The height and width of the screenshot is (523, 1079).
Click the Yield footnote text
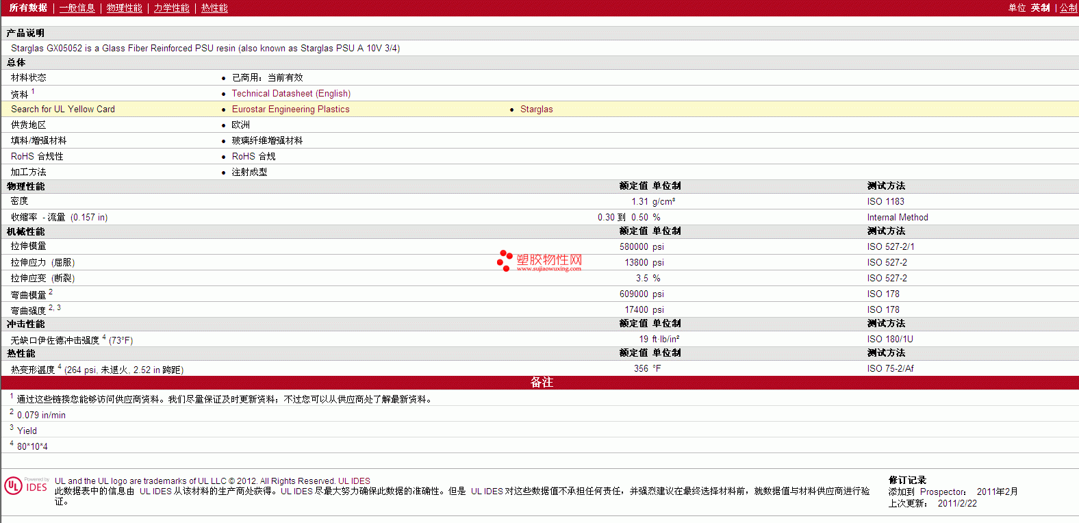(27, 431)
